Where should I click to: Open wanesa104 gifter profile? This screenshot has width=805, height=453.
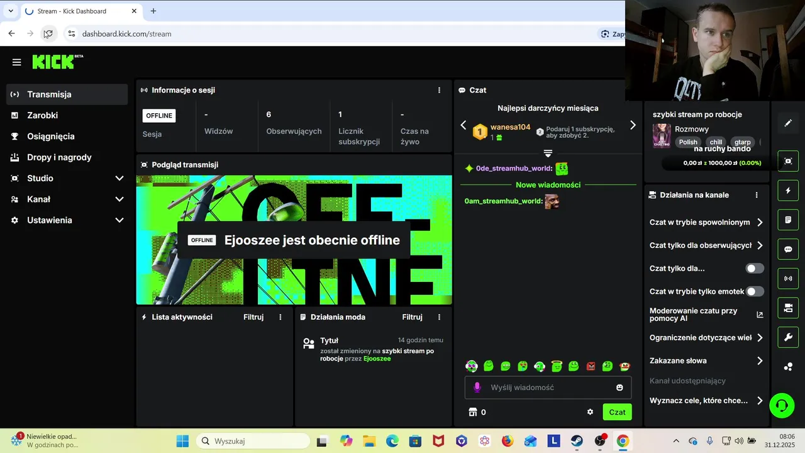[510, 127]
